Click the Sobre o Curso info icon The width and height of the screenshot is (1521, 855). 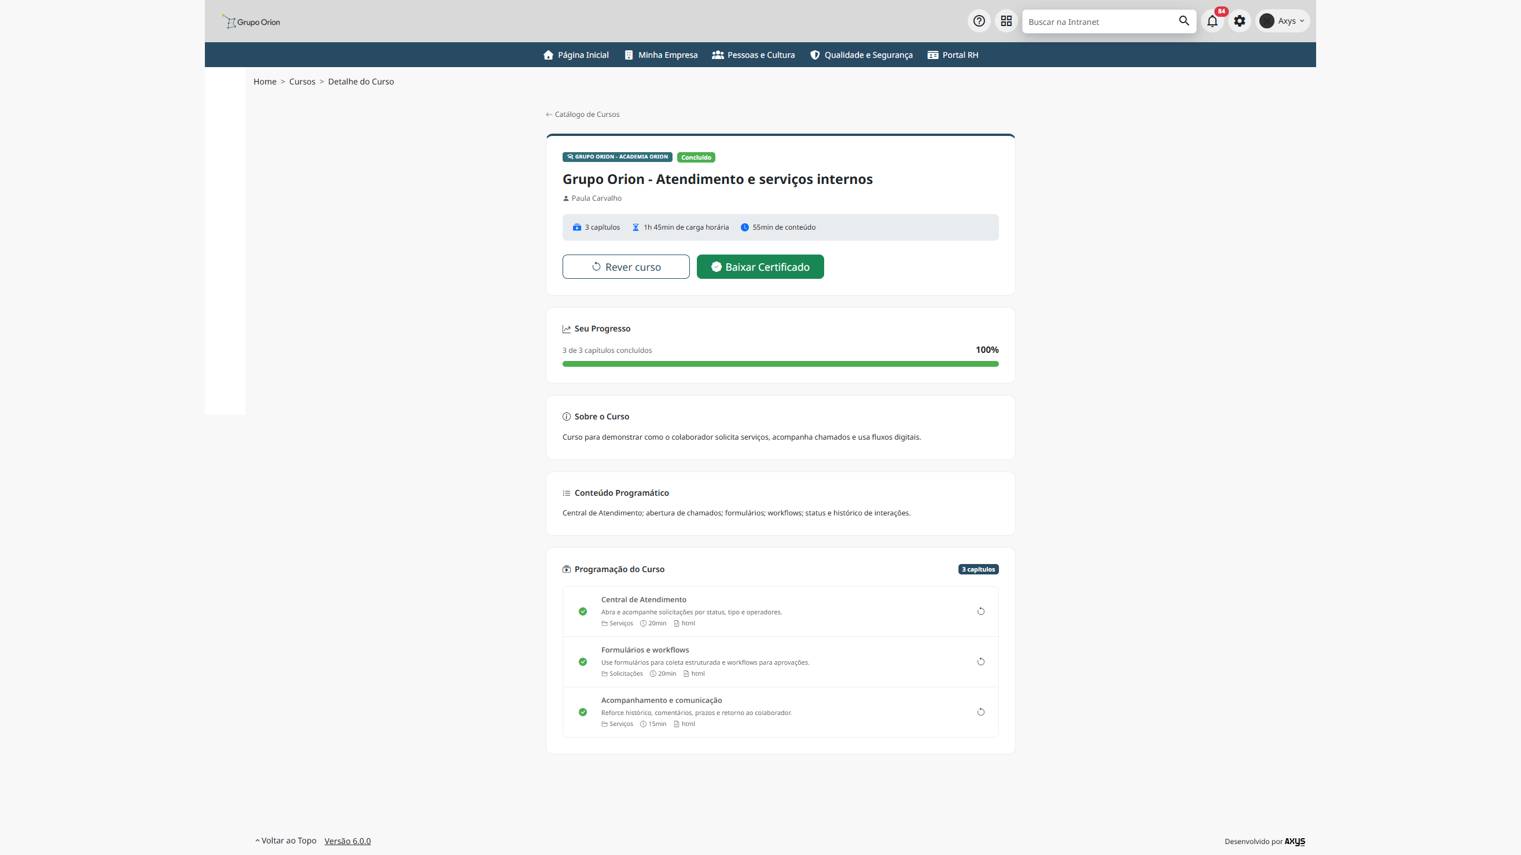(x=566, y=417)
